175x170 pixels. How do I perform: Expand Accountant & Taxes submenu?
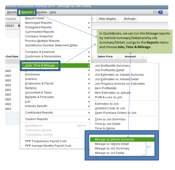[x=55, y=92]
